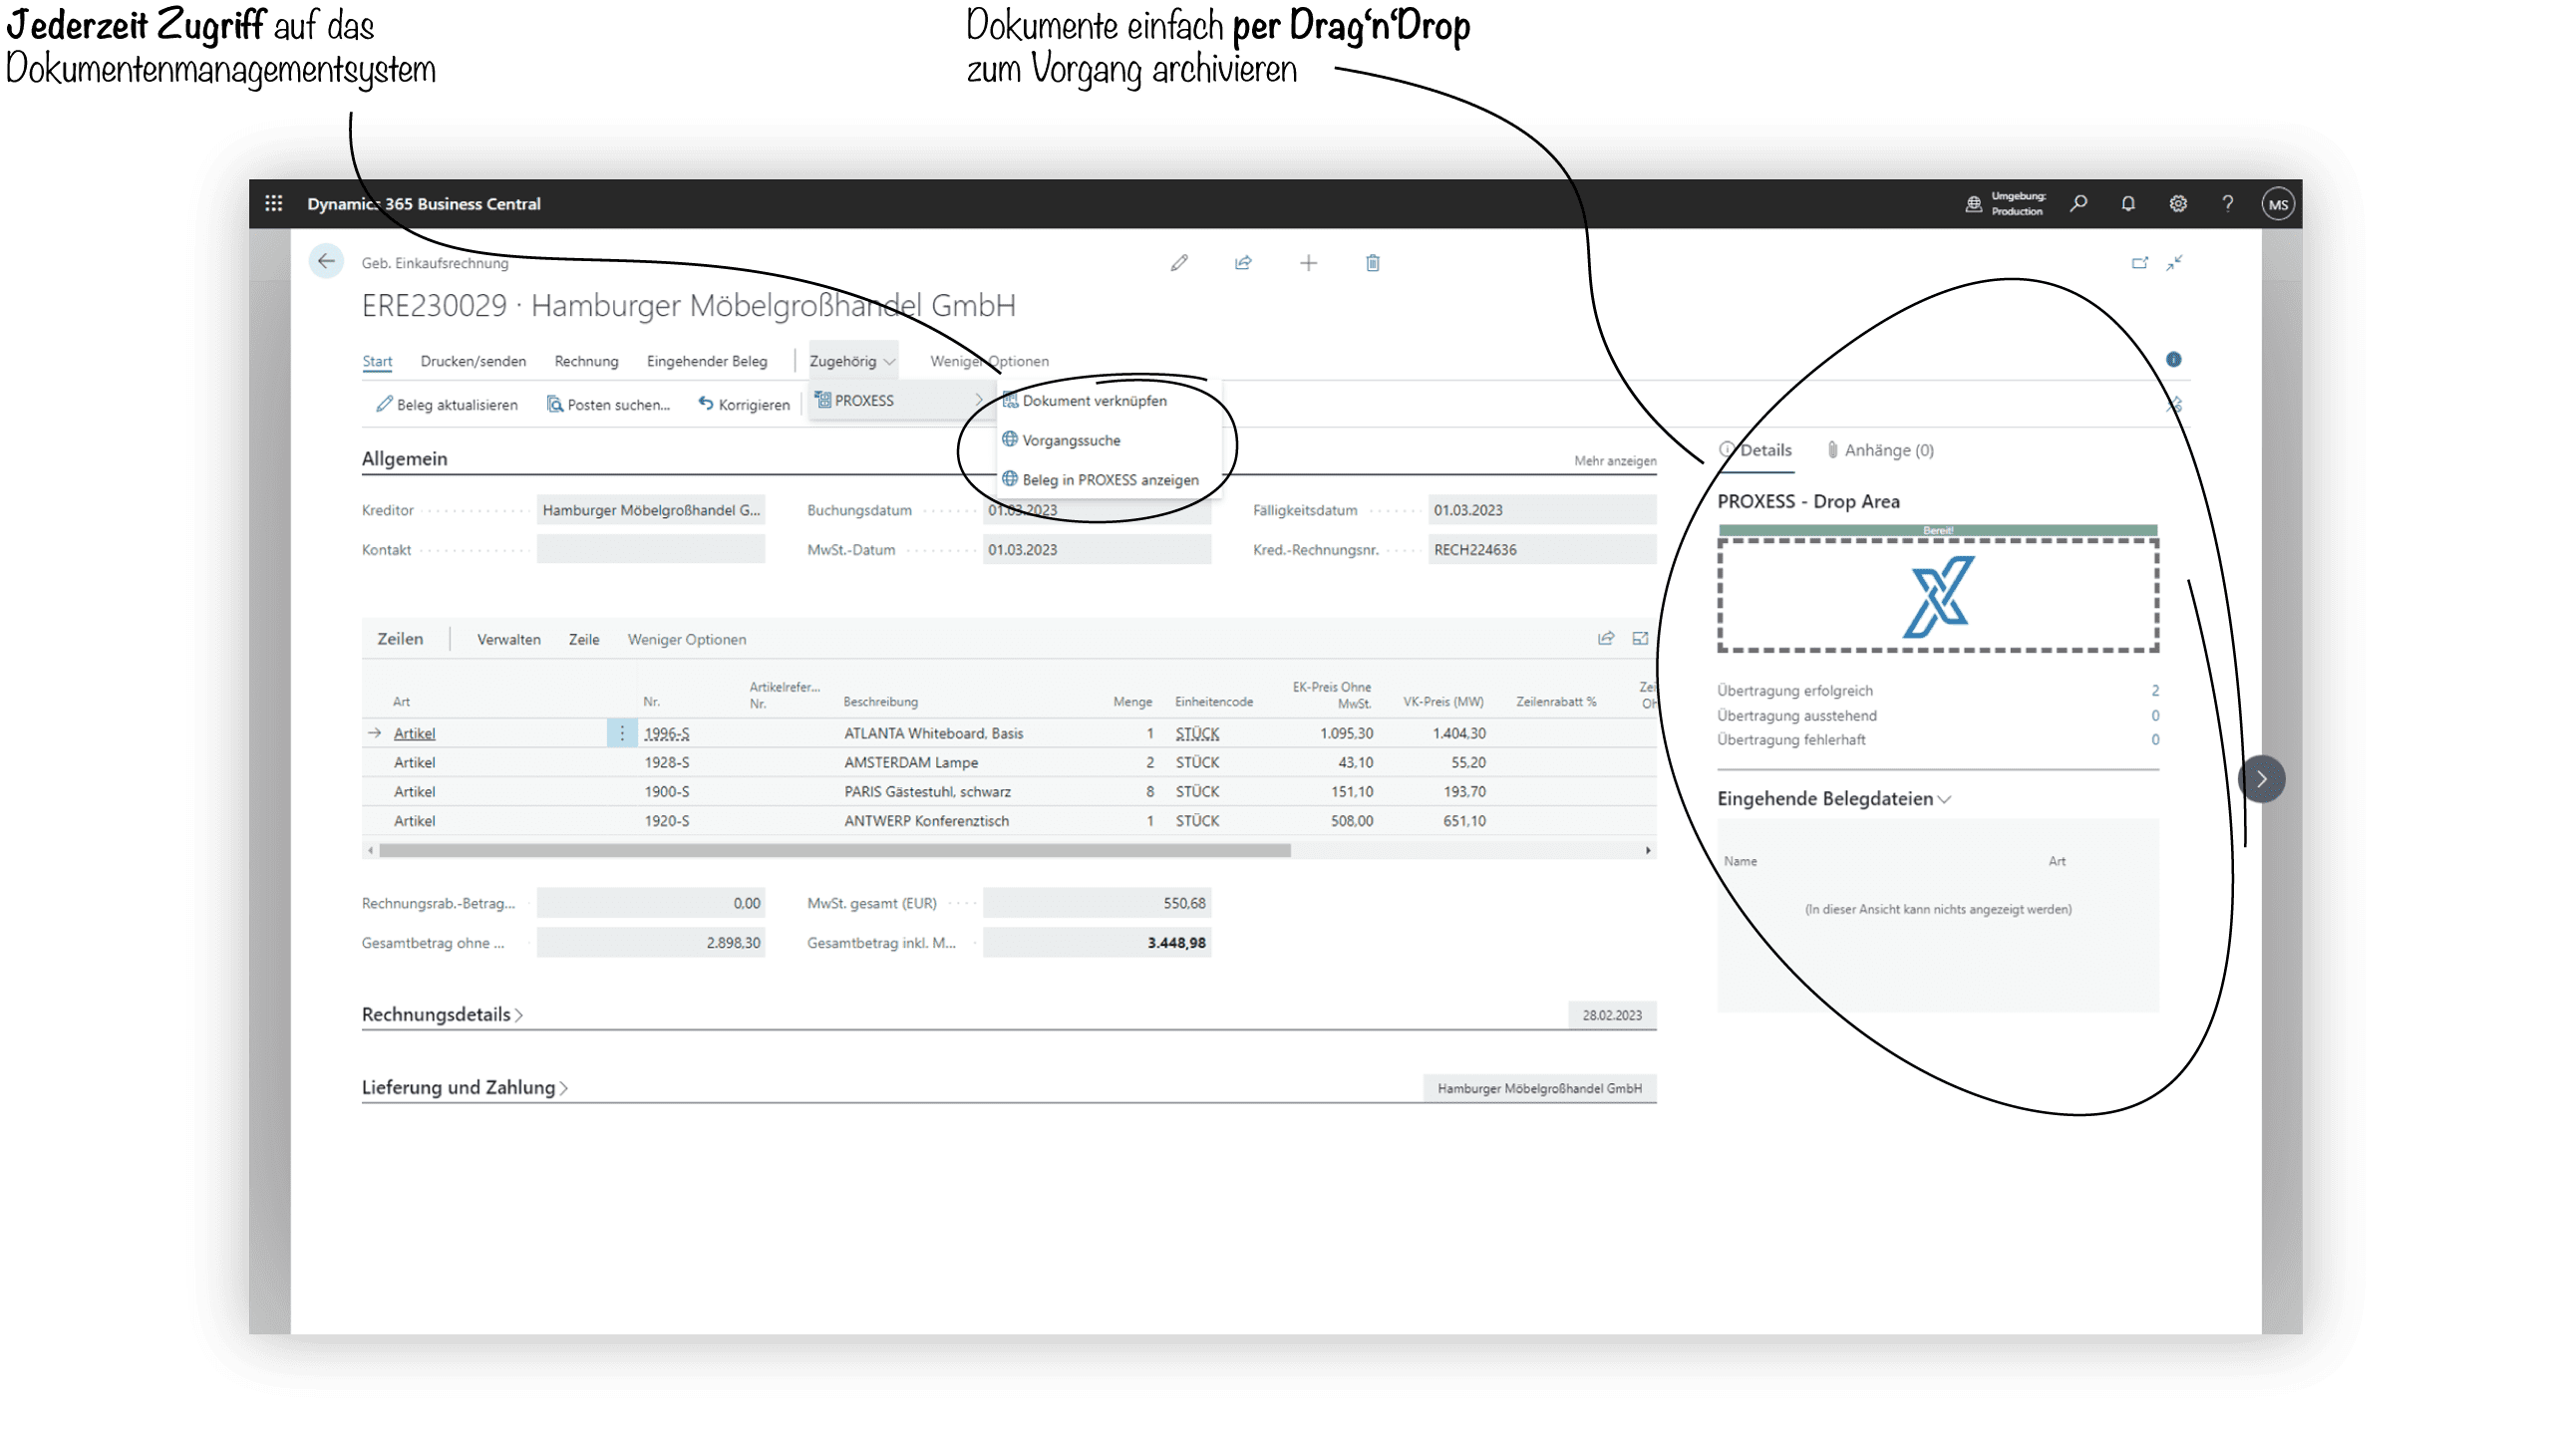Expand the Rechnungsdetails section
This screenshot has width=2552, height=1435.
pyautogui.click(x=443, y=1014)
